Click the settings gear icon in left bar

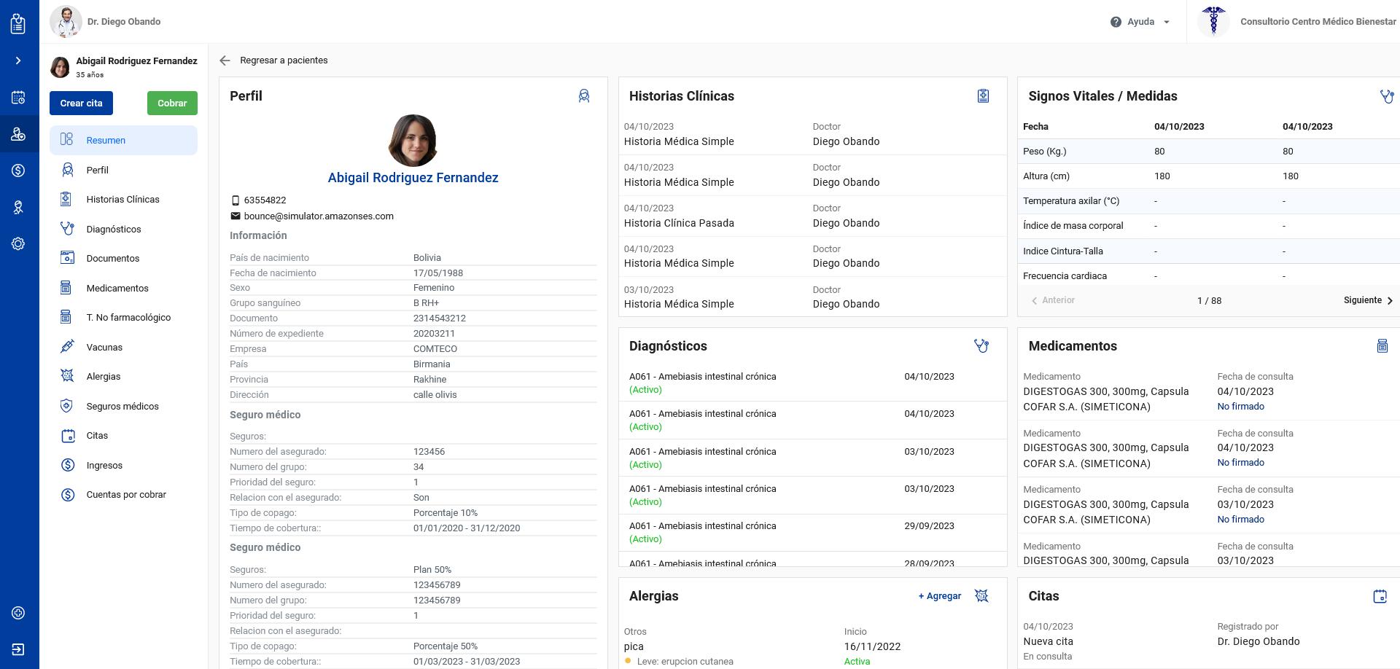[x=18, y=244]
